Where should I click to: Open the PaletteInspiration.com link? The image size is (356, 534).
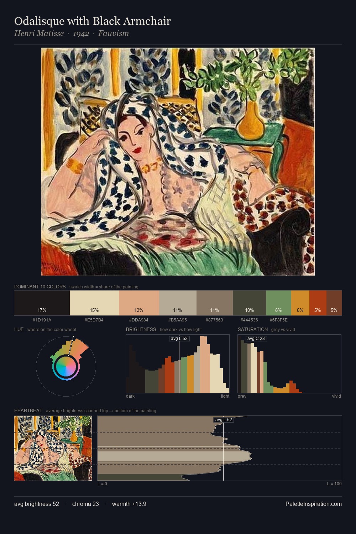[x=314, y=504]
